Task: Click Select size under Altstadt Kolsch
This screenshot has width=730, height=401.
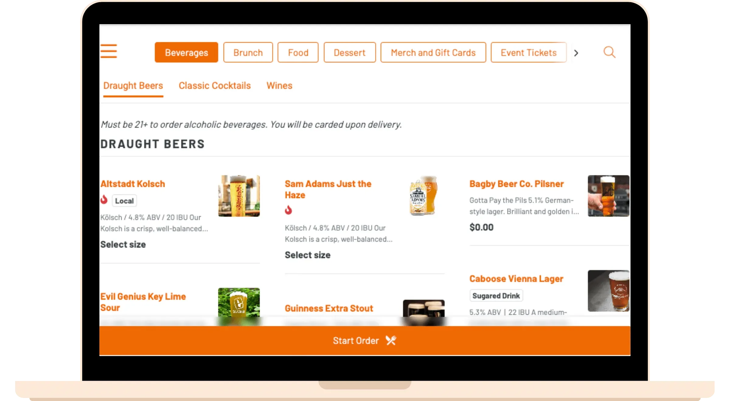Action: [123, 245]
